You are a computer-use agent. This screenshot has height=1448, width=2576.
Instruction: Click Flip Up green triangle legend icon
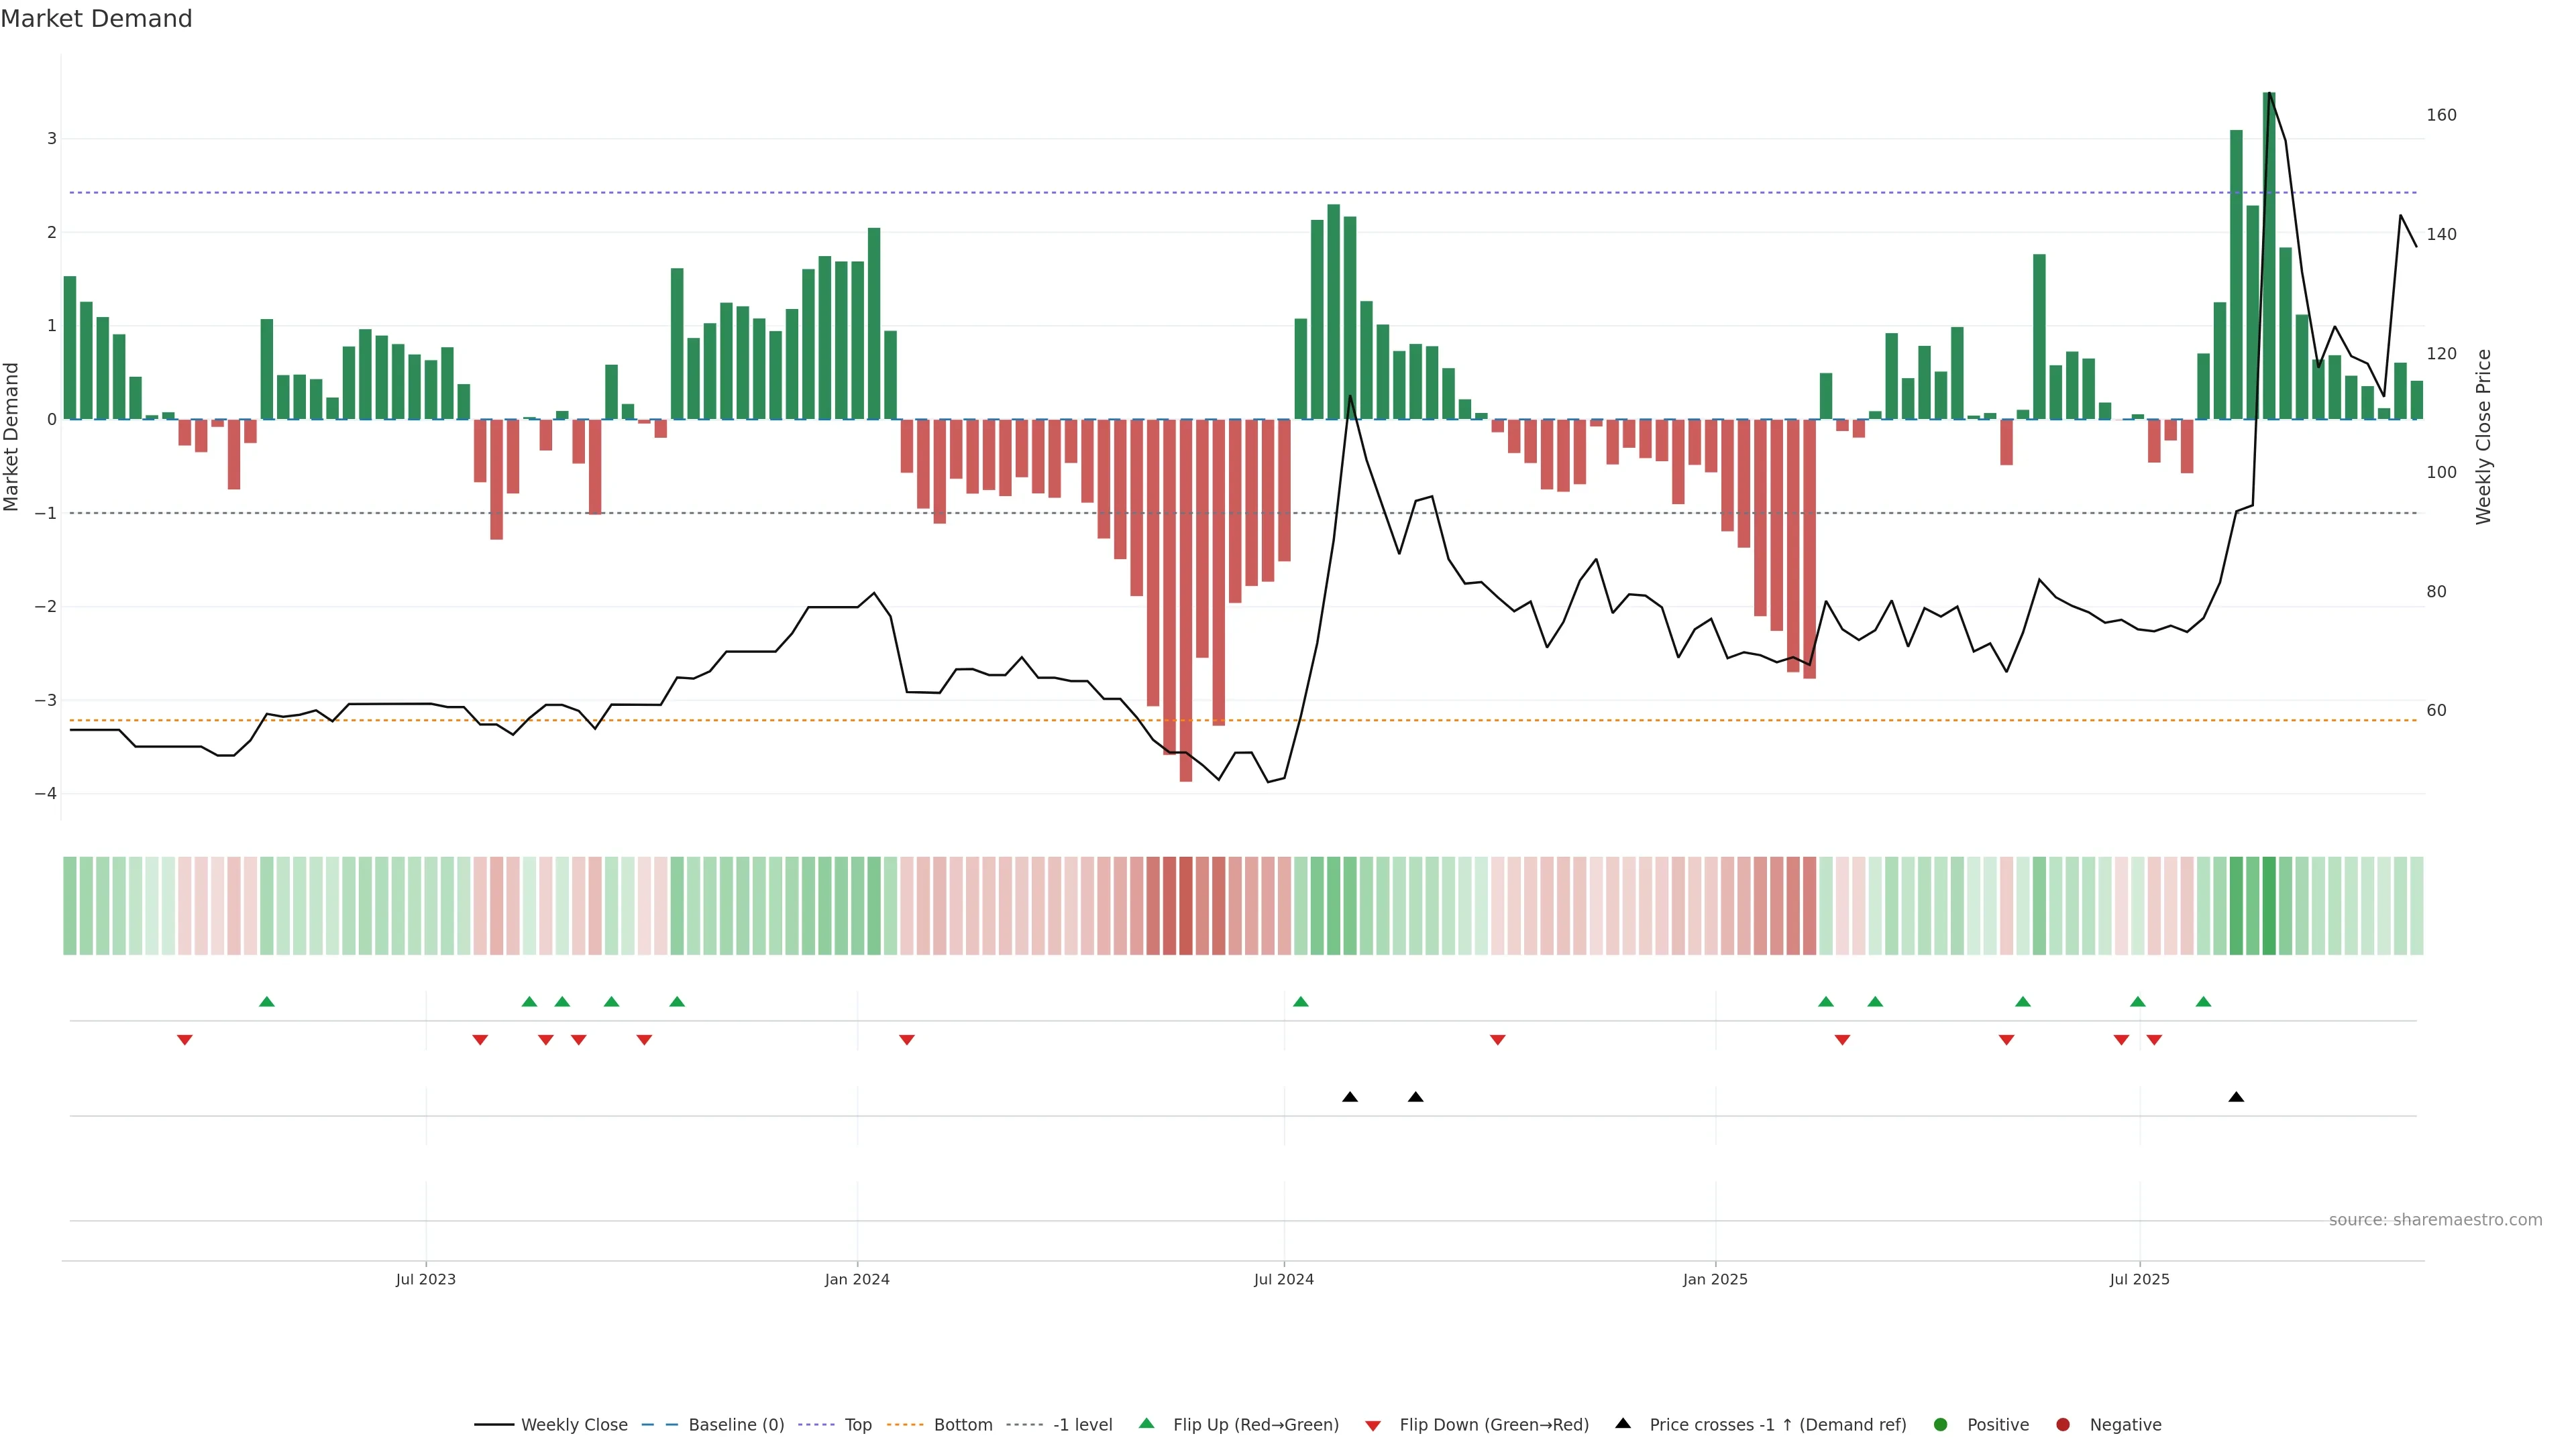[1147, 1424]
